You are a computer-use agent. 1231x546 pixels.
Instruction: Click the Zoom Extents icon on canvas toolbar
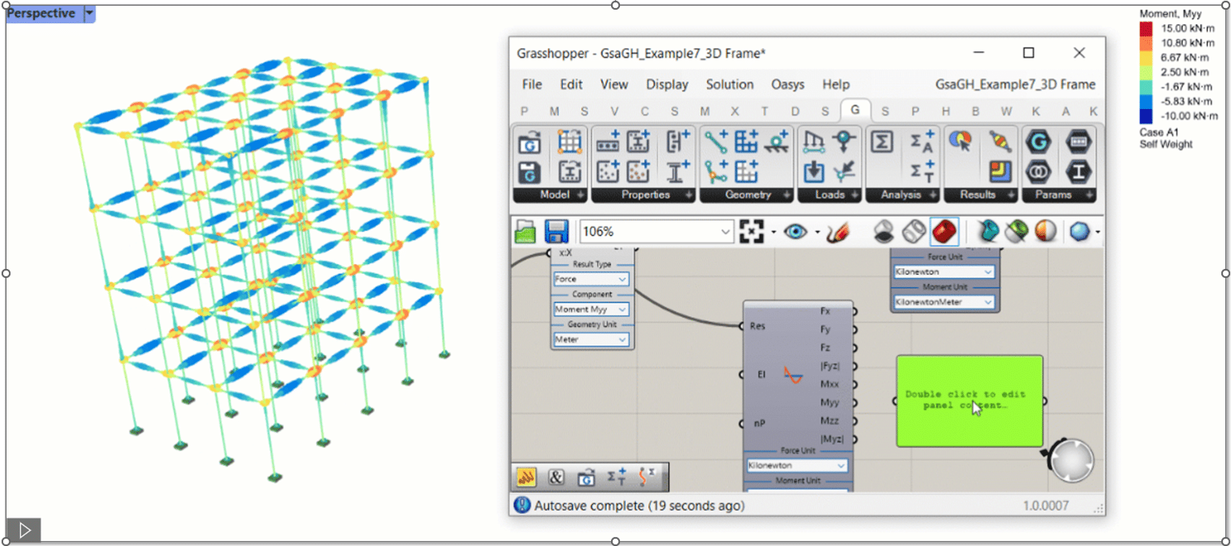pos(751,232)
